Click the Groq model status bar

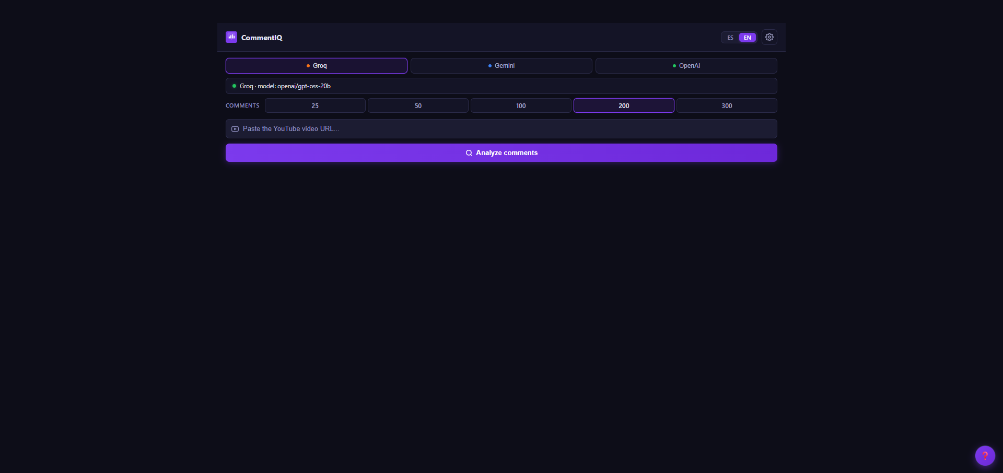coord(501,86)
